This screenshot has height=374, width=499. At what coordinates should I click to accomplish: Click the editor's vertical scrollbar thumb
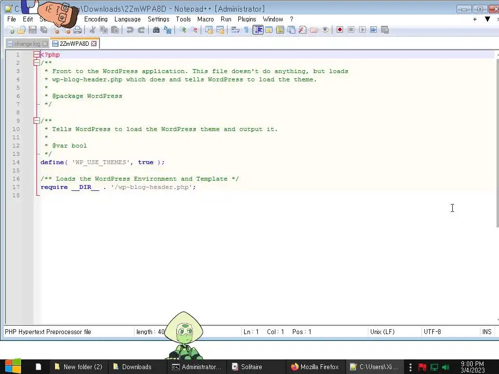click(x=498, y=143)
